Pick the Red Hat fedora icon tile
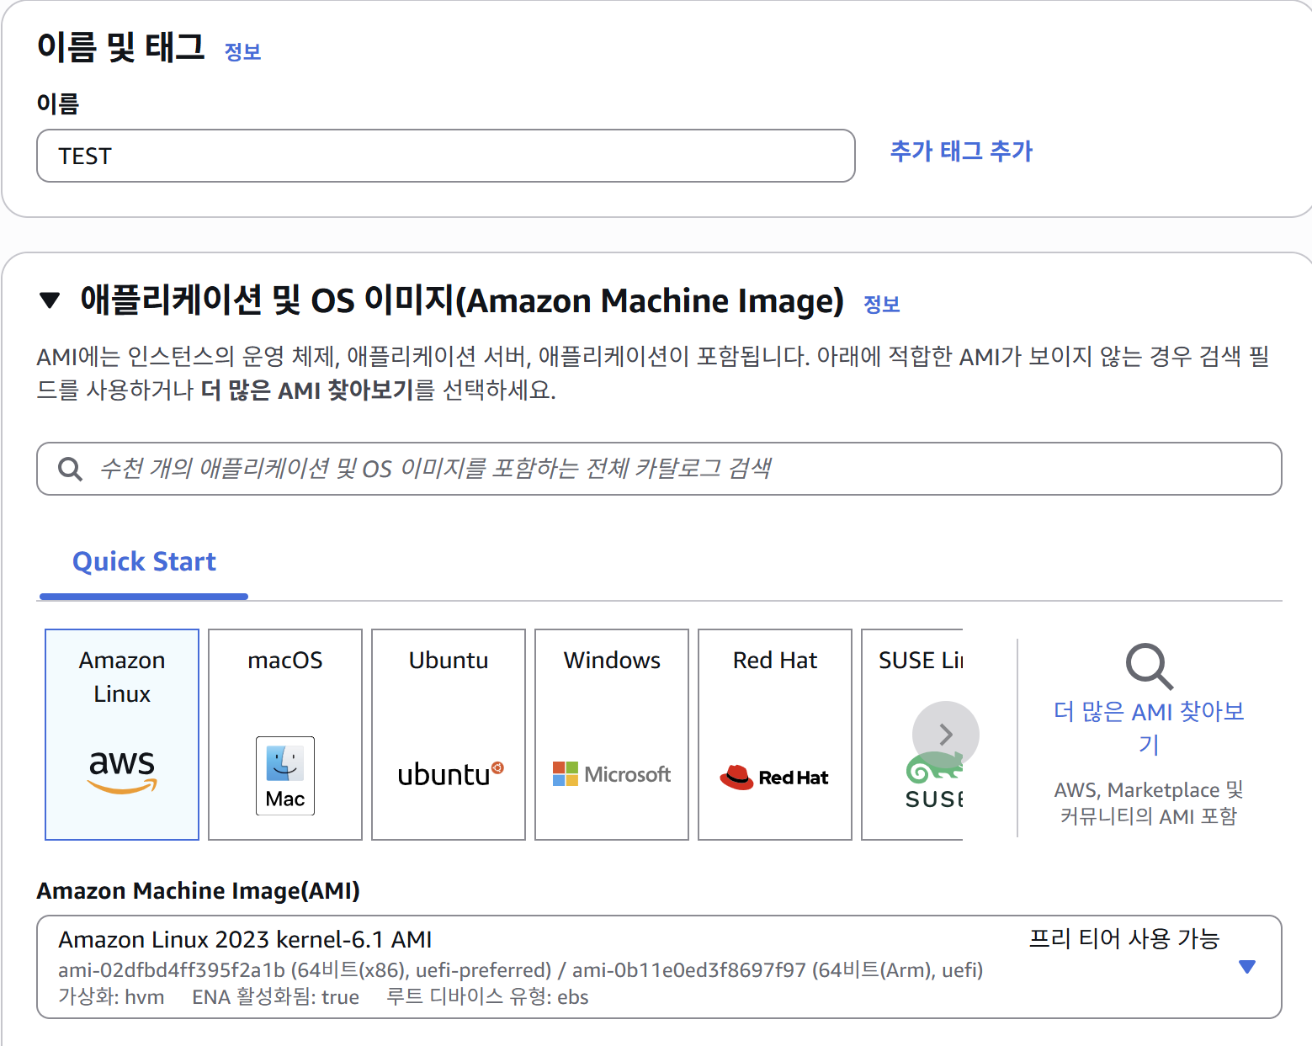 [x=773, y=775]
